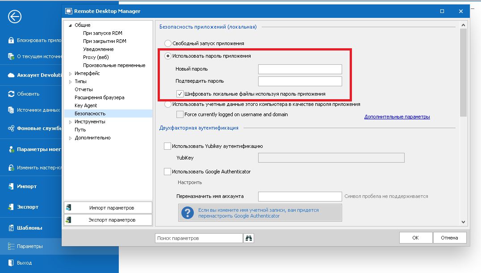
Task: Open the Дополнительные параметры link
Action: [x=397, y=117]
